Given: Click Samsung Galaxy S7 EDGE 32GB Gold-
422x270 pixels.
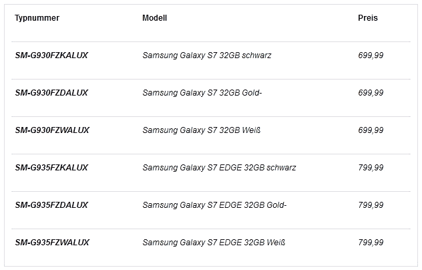Looking at the screenshot, I should (x=214, y=205).
